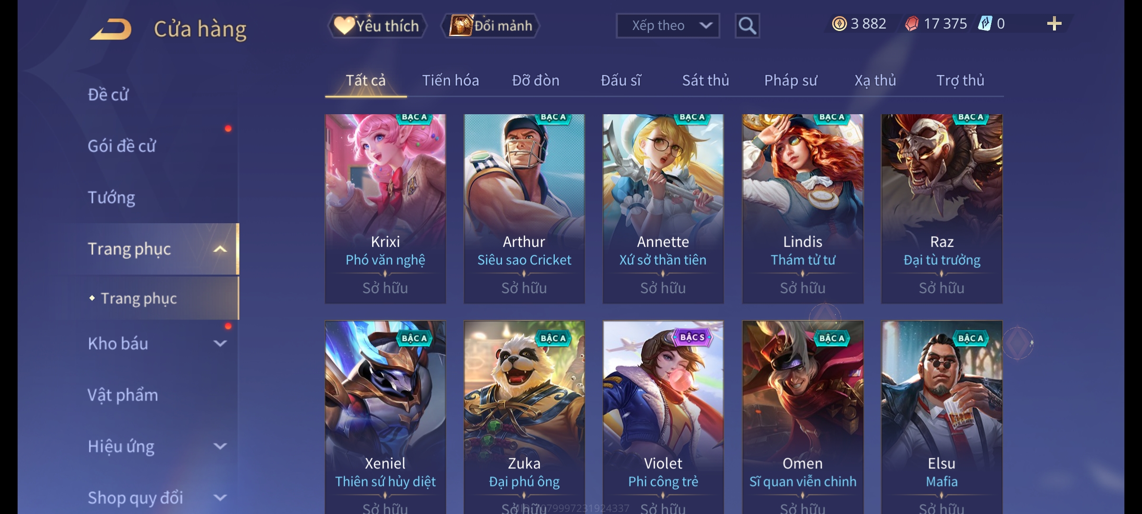Tap the gold coin balance icon
This screenshot has height=514, width=1142.
point(839,24)
